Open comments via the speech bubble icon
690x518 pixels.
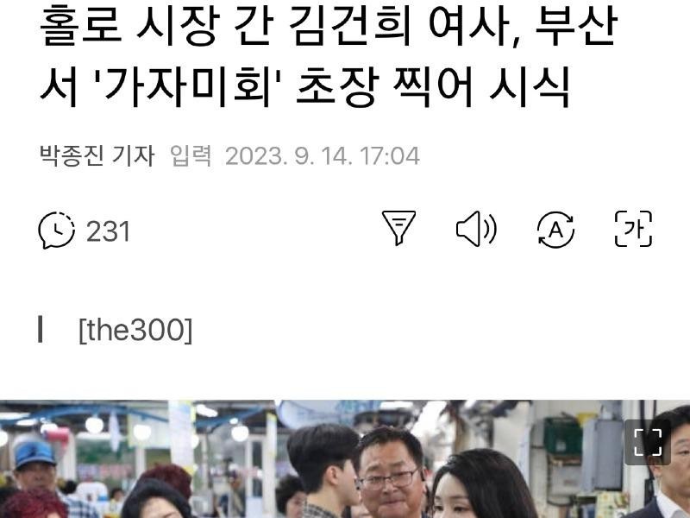(x=56, y=230)
